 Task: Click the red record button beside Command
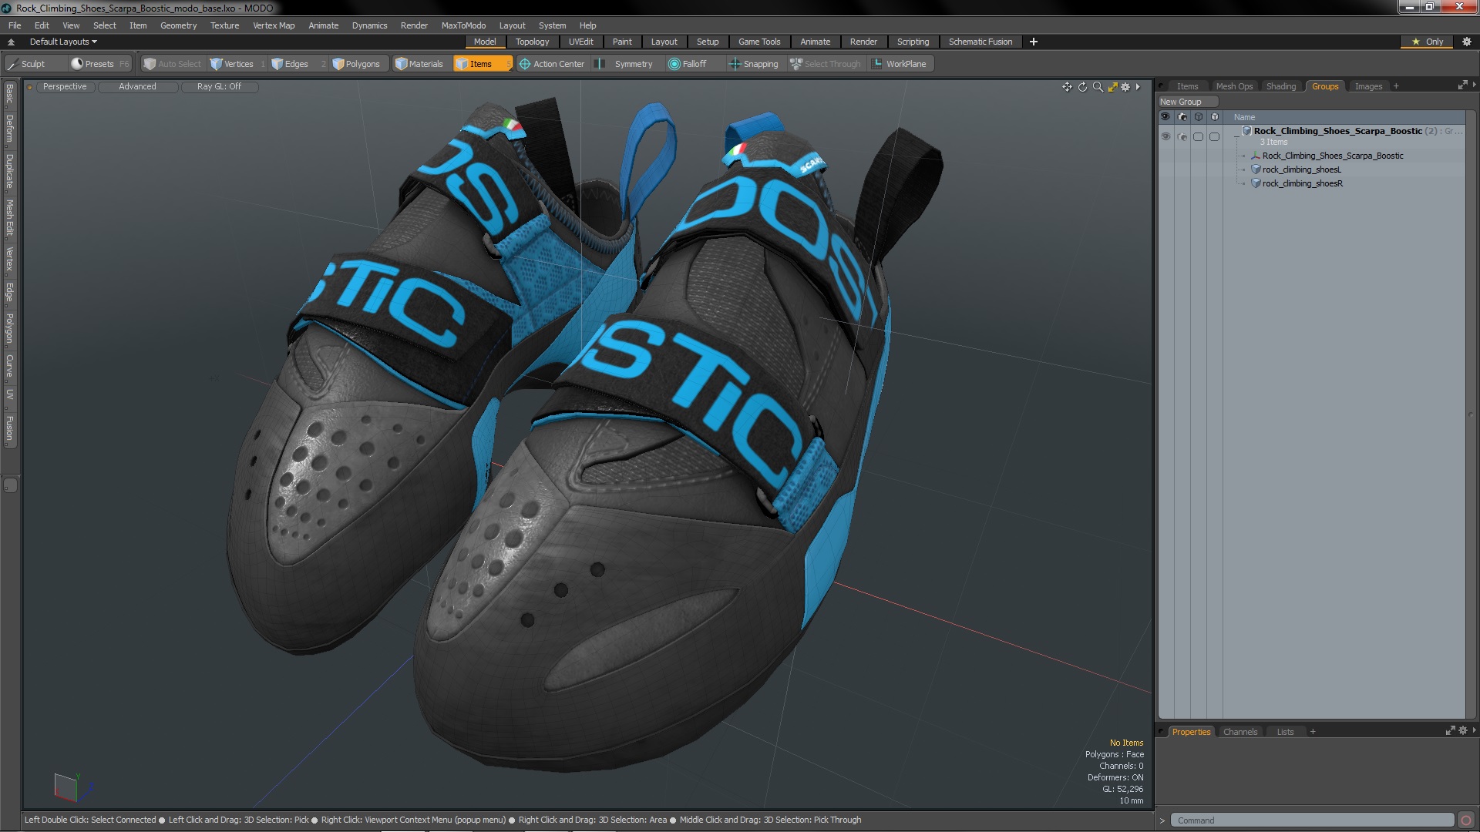(1466, 820)
